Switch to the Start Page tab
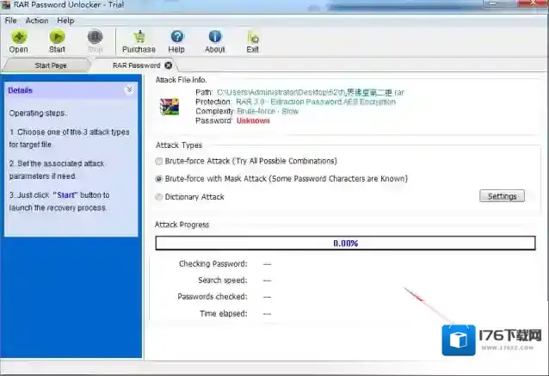This screenshot has width=549, height=376. [x=50, y=65]
